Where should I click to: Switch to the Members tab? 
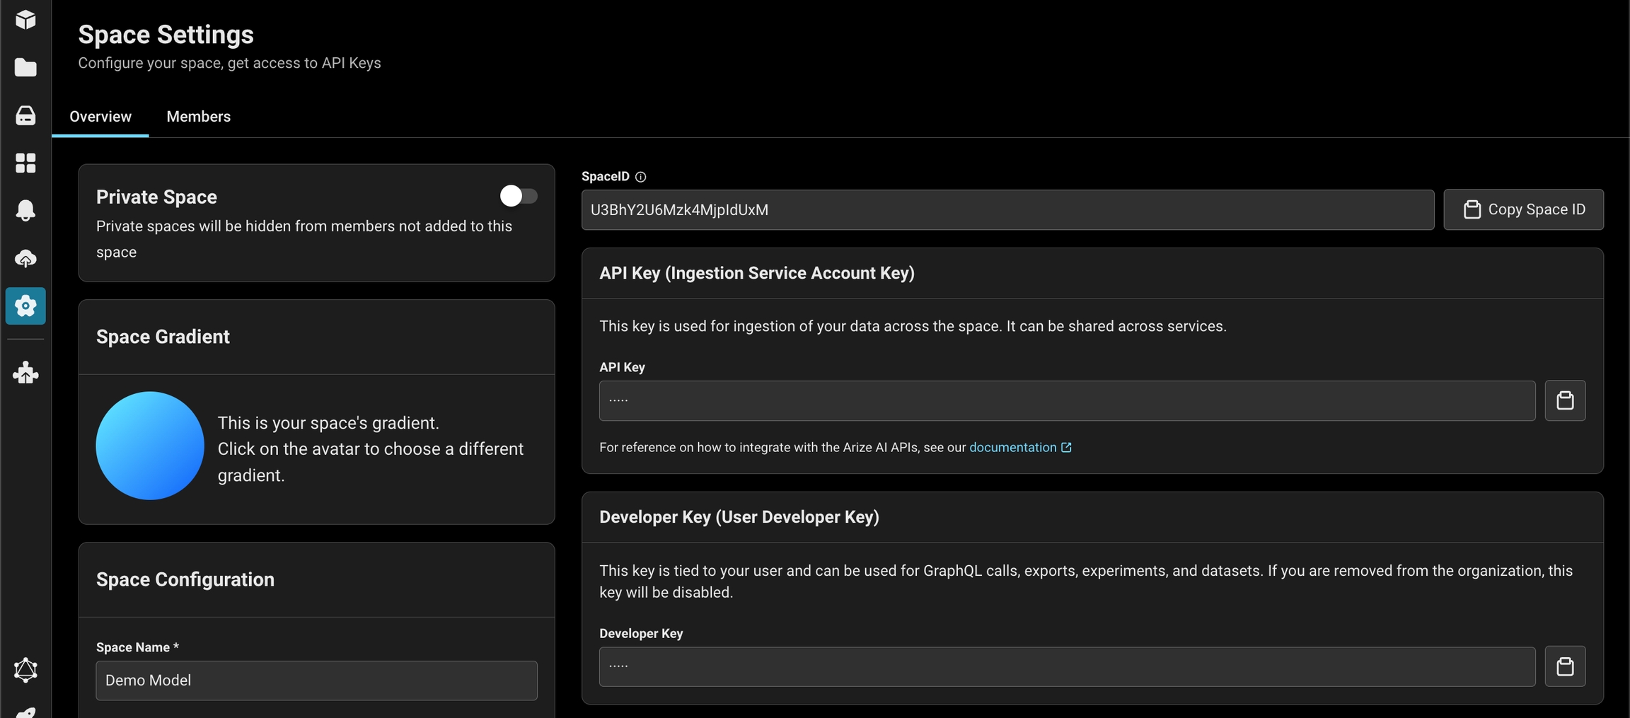point(198,117)
